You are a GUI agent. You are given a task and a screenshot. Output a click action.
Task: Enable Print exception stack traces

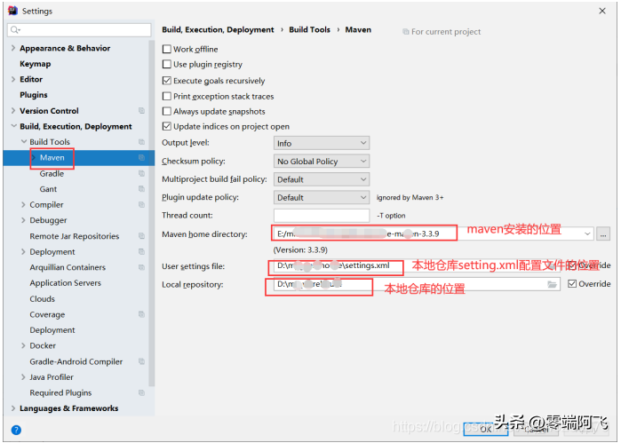pyautogui.click(x=167, y=96)
